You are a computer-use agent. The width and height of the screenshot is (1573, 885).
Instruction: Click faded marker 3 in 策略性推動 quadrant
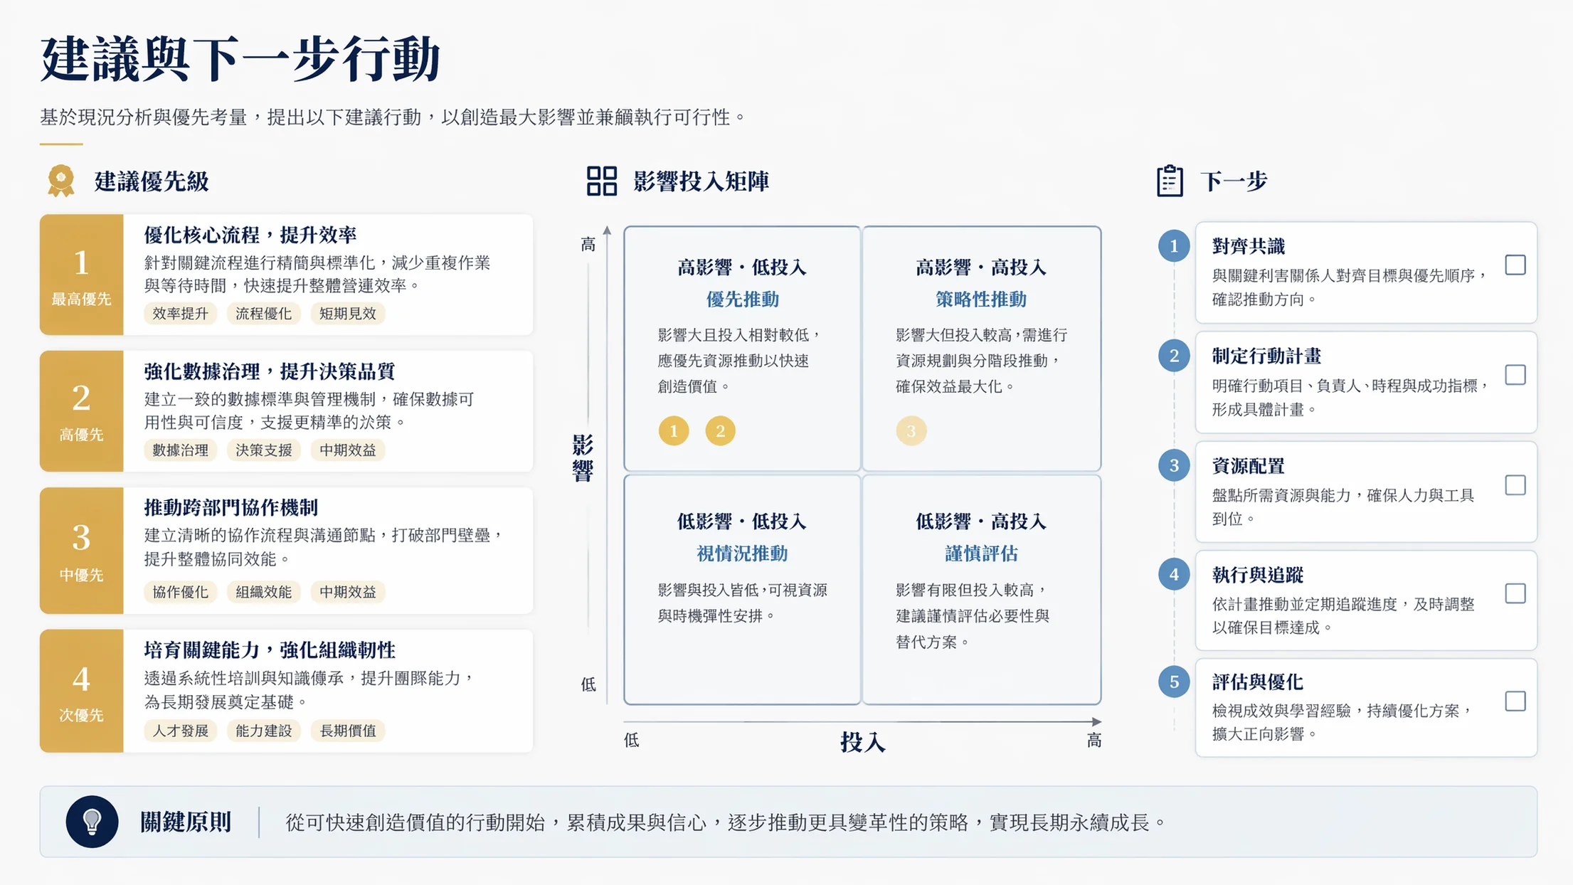[911, 430]
